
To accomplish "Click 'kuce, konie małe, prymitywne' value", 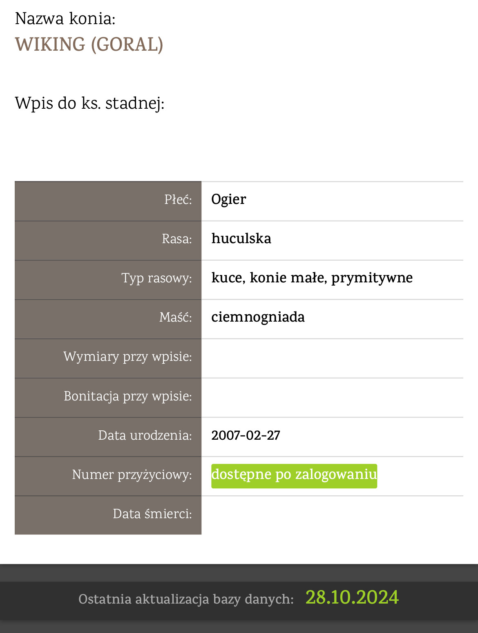I will coord(312,278).
